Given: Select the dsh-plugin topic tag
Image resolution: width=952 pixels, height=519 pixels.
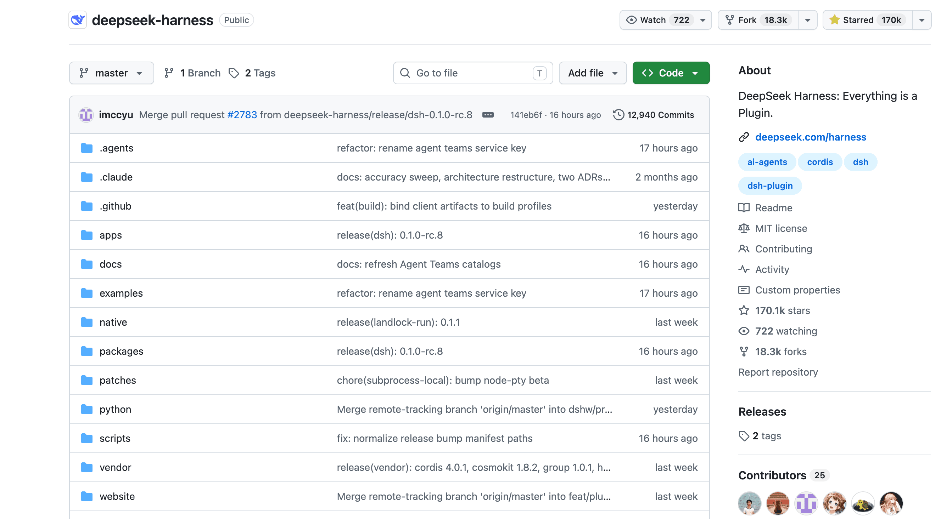Looking at the screenshot, I should 770,186.
